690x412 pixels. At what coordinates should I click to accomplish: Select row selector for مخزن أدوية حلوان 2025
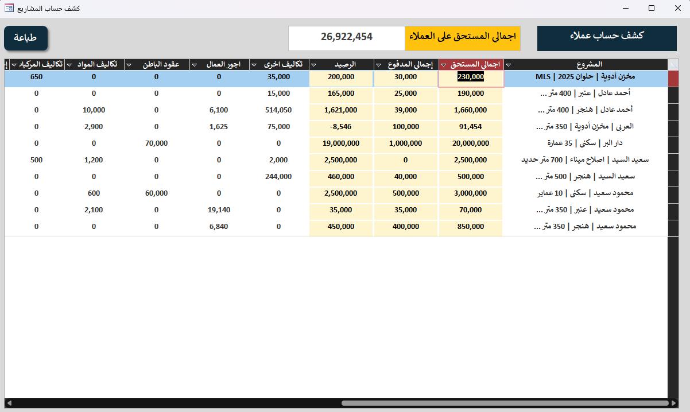[x=673, y=79]
